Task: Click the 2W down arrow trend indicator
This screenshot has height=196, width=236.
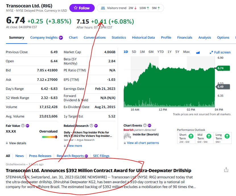Action: pyautogui.click(x=135, y=8)
